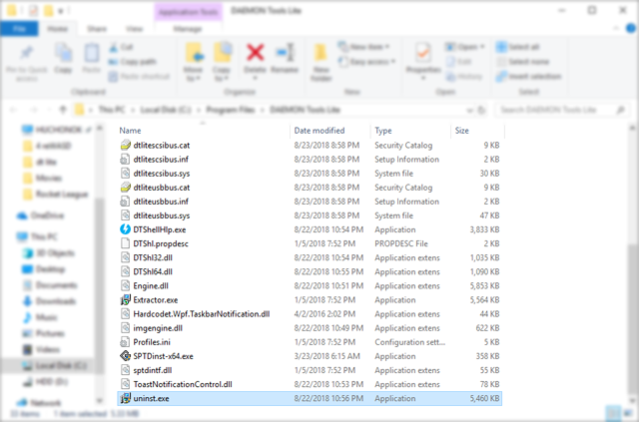Switch to the Home tab

[x=57, y=29]
